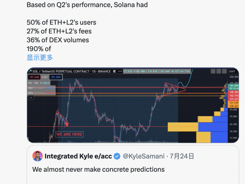The image size is (245, 184).
Task: Click the blue verified badge next to Kyle
Action: click(117, 156)
